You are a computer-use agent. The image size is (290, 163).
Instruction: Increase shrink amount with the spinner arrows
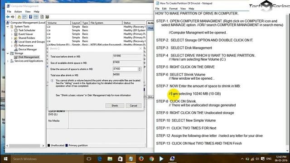tap(140, 68)
